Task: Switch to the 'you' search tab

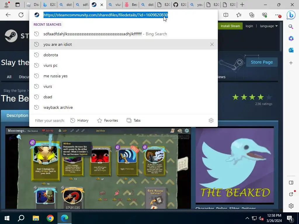Action: click(x=196, y=5)
